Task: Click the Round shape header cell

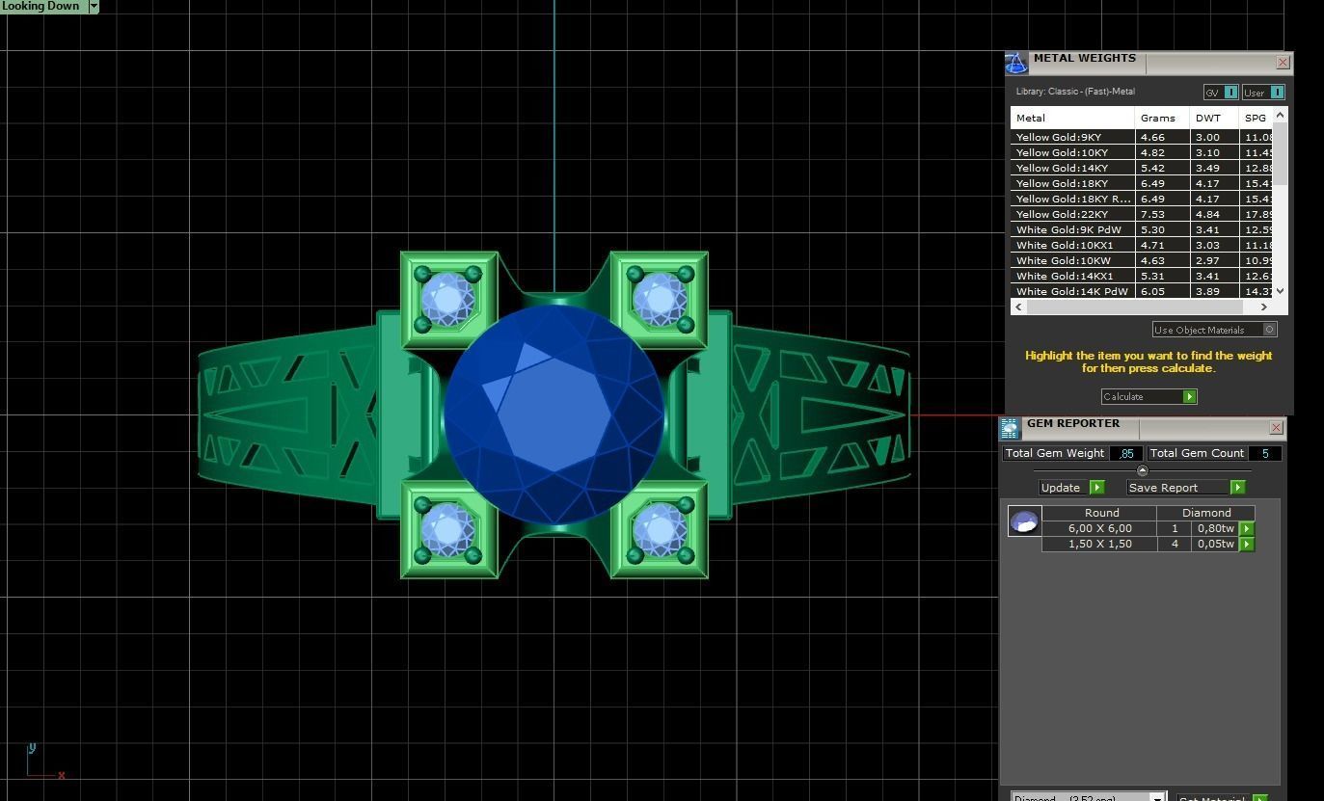Action: 1100,513
